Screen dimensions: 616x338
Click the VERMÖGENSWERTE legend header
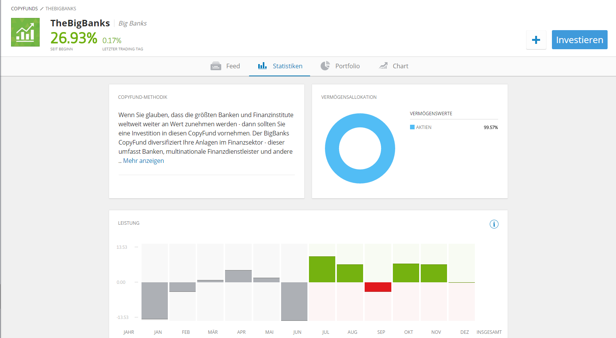431,114
